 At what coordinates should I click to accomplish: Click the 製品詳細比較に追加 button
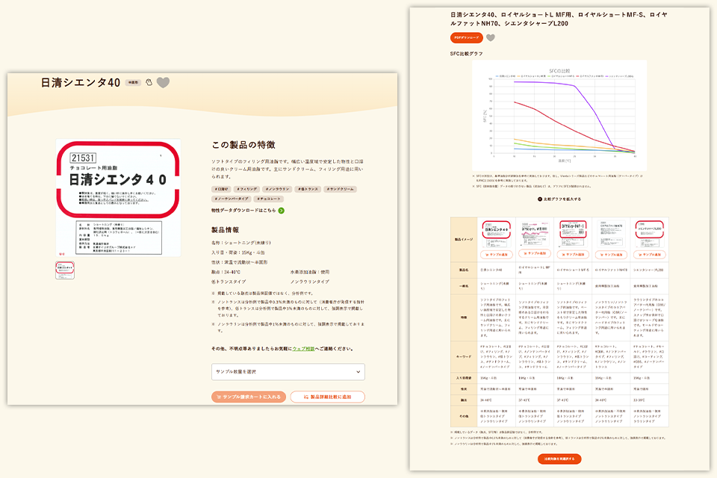click(x=327, y=397)
